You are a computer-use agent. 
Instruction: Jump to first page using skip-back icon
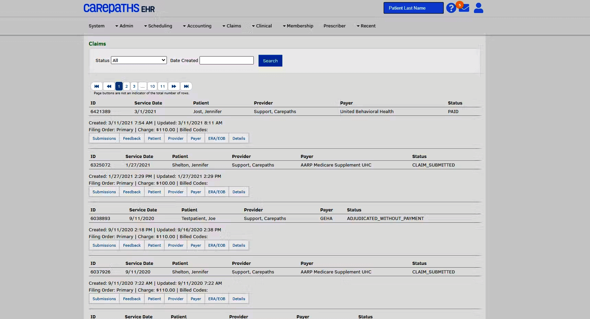click(x=97, y=86)
